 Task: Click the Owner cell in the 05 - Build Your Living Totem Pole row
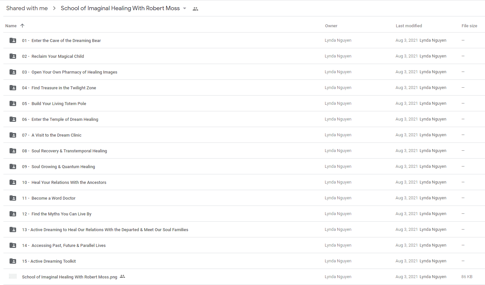[x=338, y=103]
